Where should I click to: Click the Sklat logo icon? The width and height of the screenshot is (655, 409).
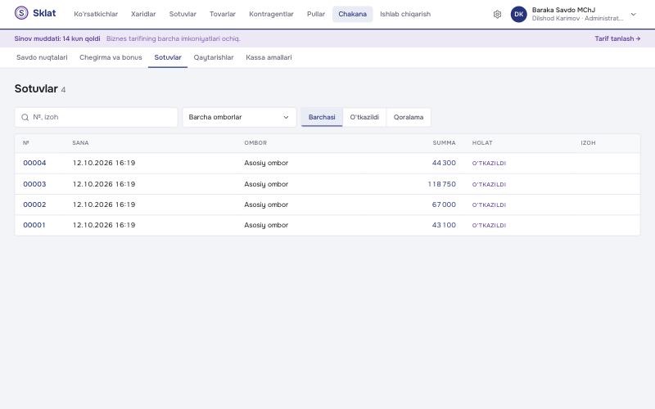tap(21, 13)
